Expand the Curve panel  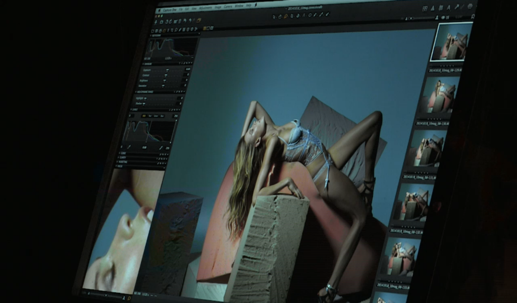119,153
